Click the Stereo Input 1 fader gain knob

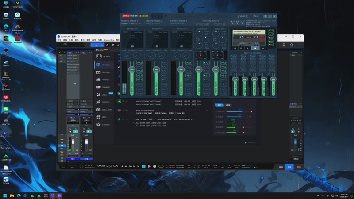(x=132, y=69)
